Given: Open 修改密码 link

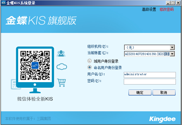Looking at the screenshot, I should [166, 9].
